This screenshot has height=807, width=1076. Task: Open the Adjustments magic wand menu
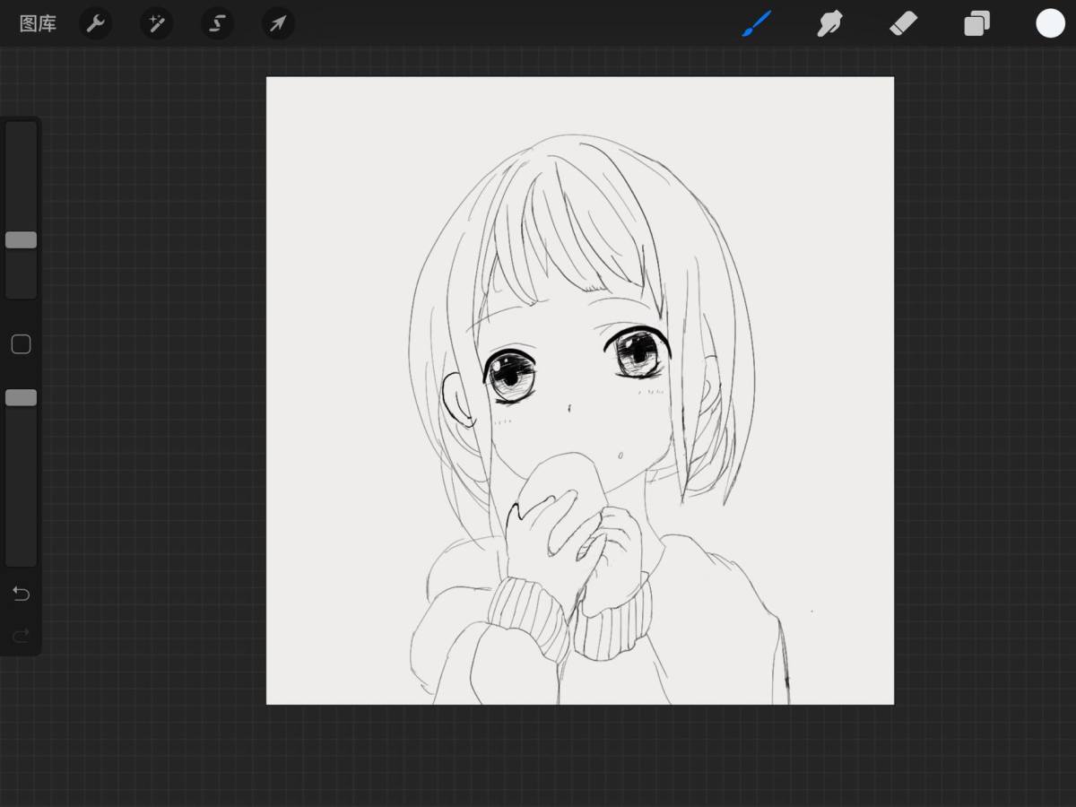[156, 23]
